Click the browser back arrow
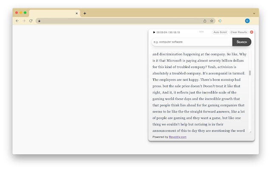This screenshot has width=272, height=170. click(x=17, y=21)
